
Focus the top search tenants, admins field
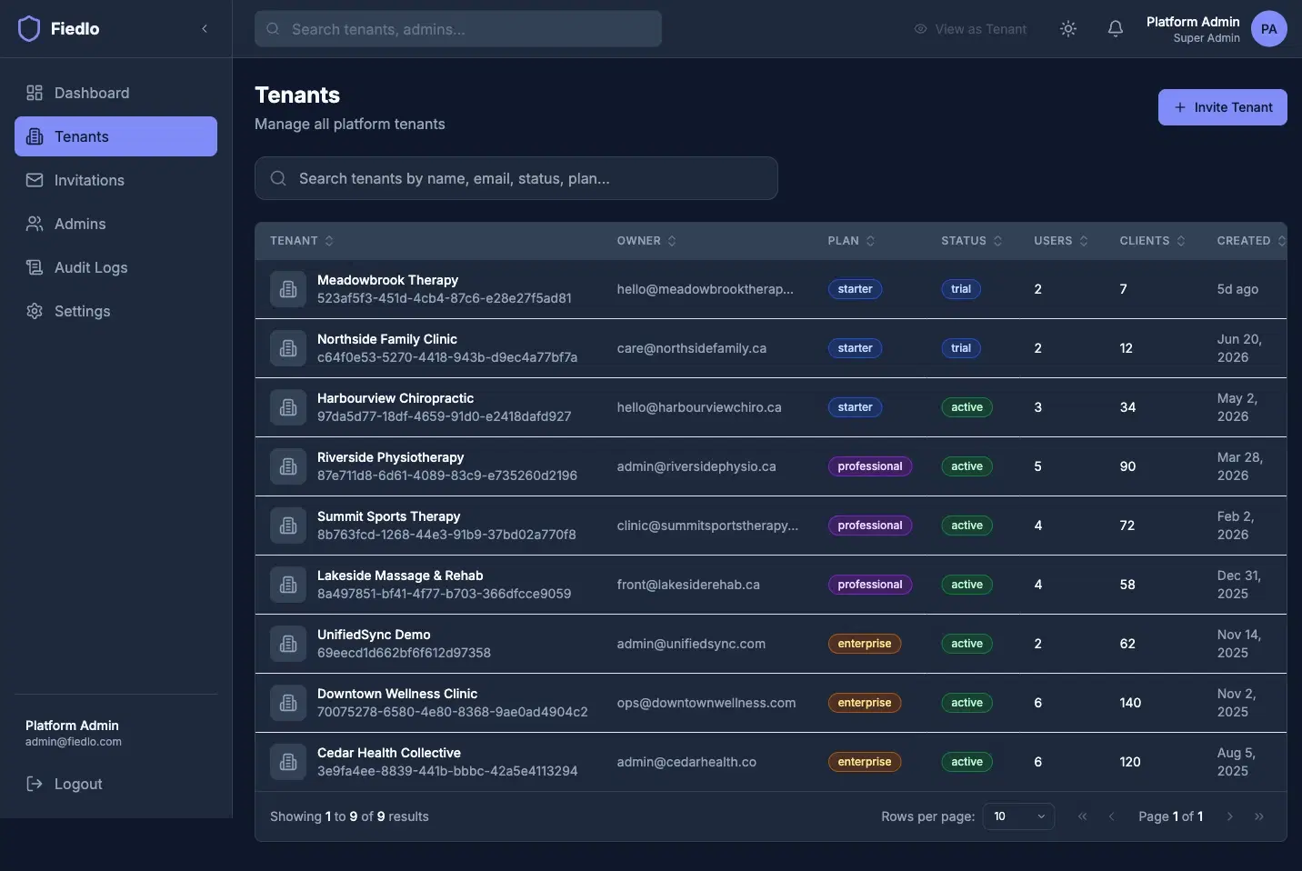click(x=458, y=29)
